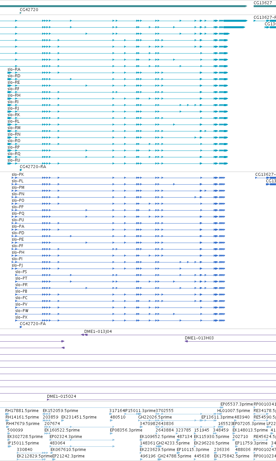276x461 pixels.
Task: Select the slo-PK protein label
Action: point(18,175)
